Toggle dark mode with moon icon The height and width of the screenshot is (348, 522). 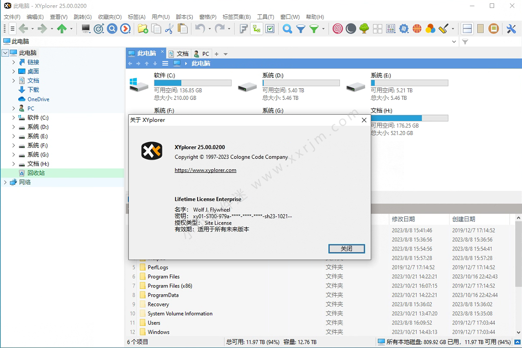(351, 29)
